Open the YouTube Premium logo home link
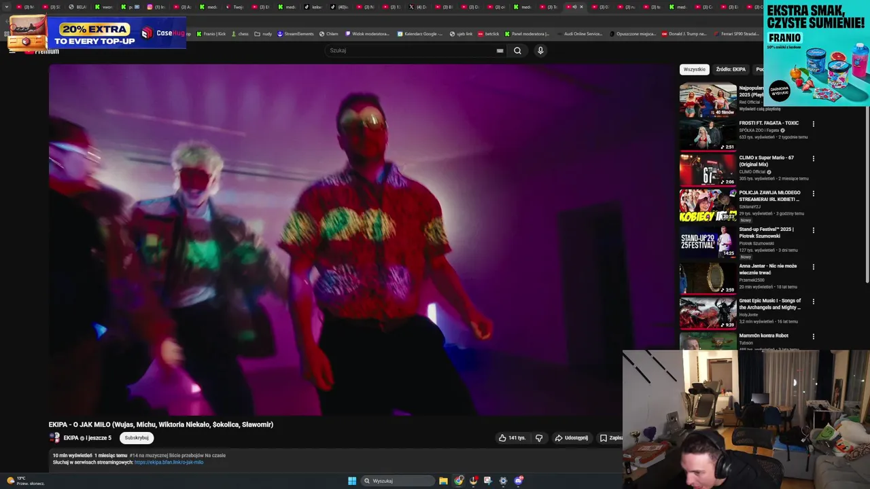The image size is (870, 489). point(42,51)
